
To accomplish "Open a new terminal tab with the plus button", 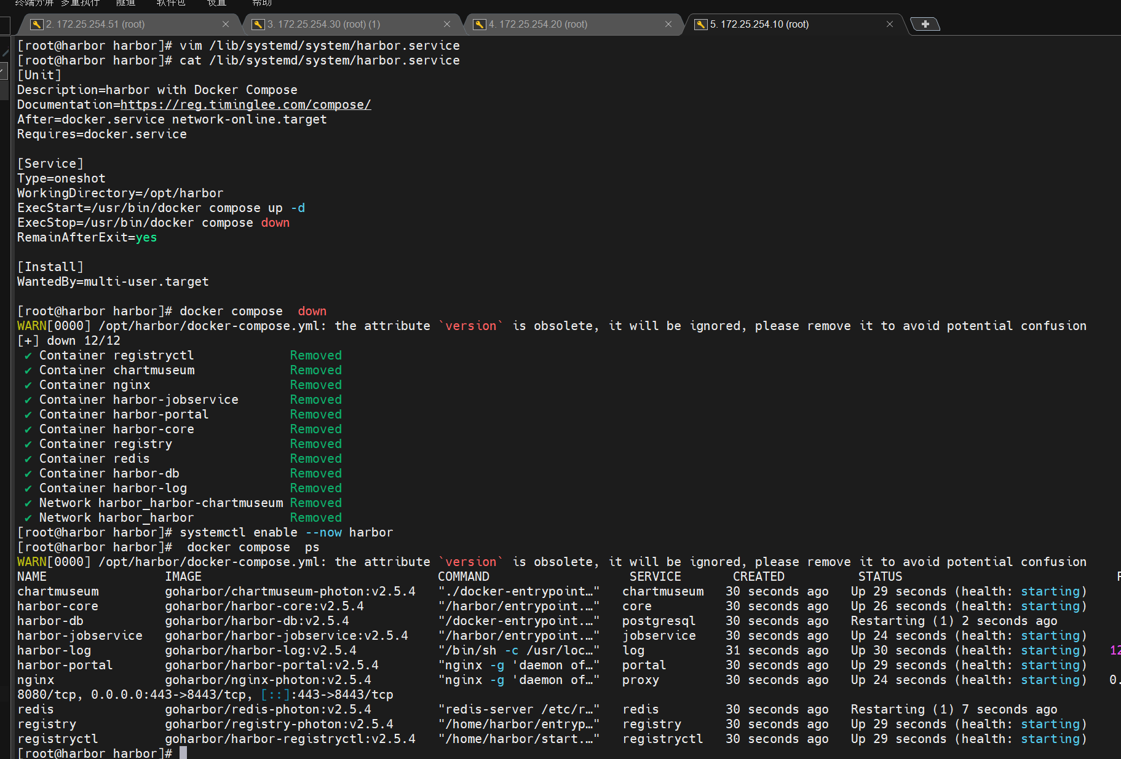I will coord(925,24).
